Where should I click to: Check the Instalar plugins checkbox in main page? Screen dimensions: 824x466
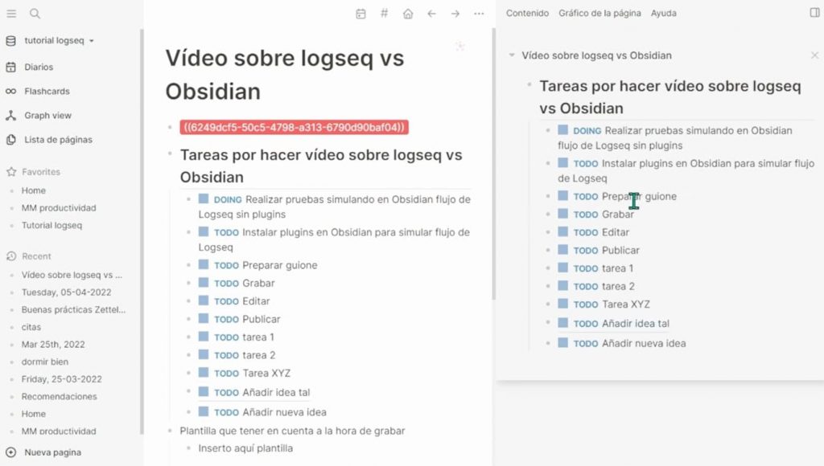pyautogui.click(x=204, y=231)
